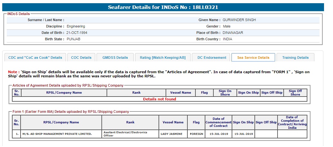Image resolution: width=333 pixels, height=147 pixels.
Task: Go to the DC Endorsement tab
Action: (212, 58)
